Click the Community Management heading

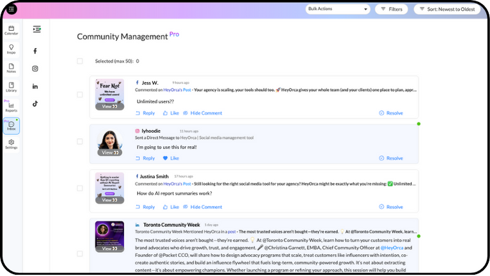(122, 37)
